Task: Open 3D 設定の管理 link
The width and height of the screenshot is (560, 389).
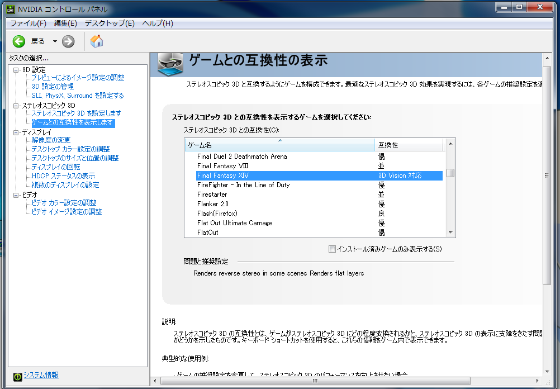Action: [53, 87]
